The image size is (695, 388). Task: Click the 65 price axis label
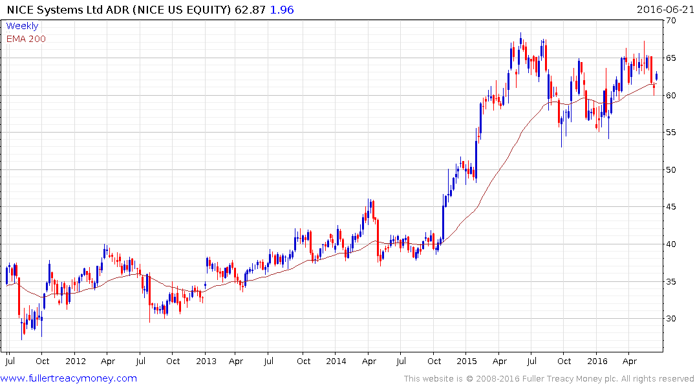click(671, 58)
